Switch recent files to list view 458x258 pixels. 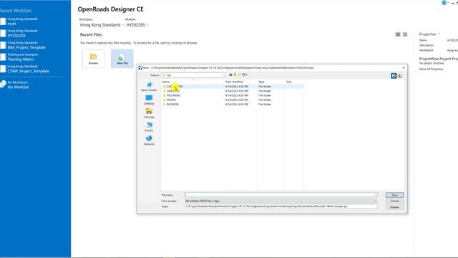click(398, 34)
